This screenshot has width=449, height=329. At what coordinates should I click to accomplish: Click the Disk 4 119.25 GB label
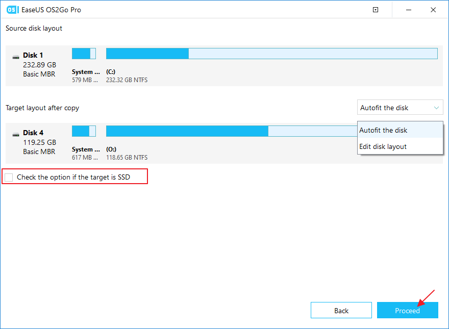pos(39,142)
